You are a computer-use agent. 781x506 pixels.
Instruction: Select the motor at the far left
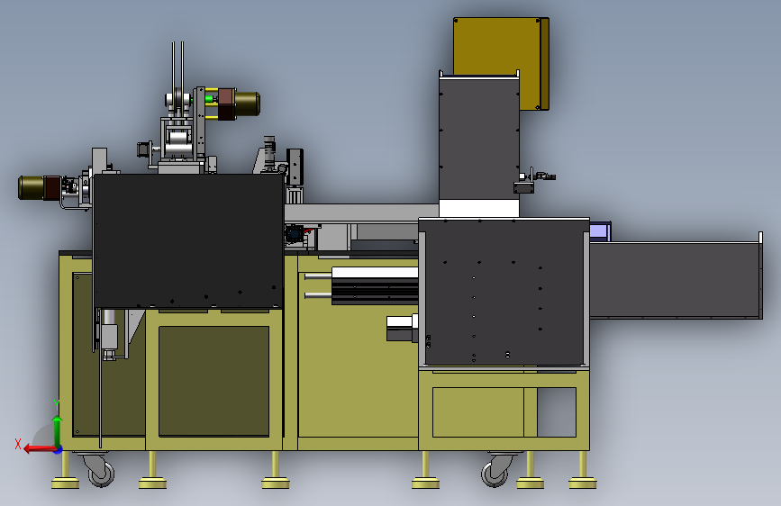[40, 188]
